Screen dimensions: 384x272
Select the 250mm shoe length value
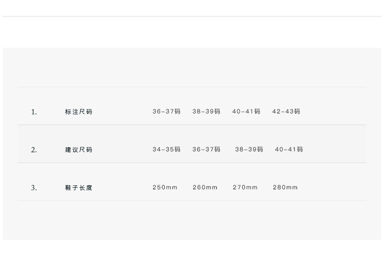pyautogui.click(x=165, y=187)
